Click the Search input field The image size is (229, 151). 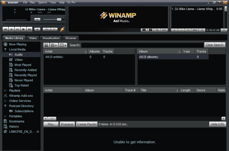pyautogui.click(x=142, y=45)
